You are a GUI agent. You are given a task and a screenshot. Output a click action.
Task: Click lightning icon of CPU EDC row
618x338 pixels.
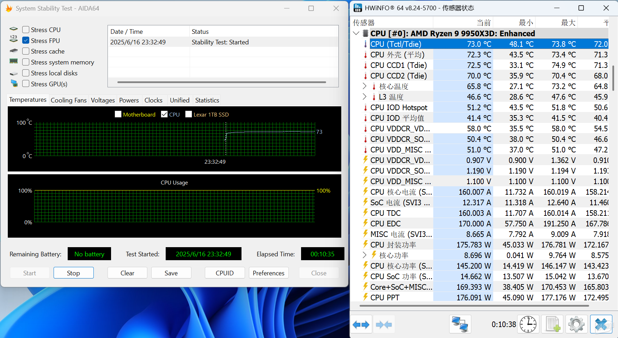(x=366, y=223)
